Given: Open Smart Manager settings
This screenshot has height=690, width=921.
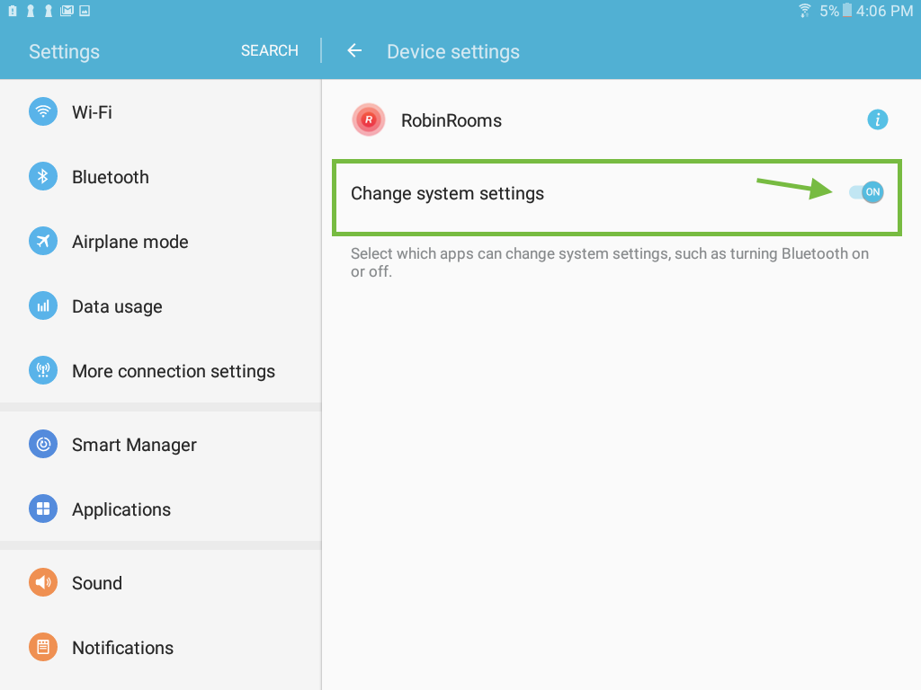Looking at the screenshot, I should pos(160,444).
